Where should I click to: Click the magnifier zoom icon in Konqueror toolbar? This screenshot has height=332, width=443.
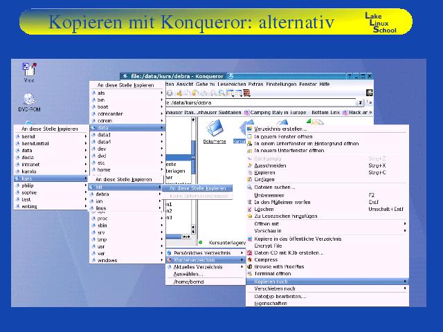coord(221,93)
